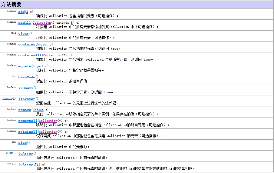Open the equals method link
This screenshot has width=274, height=173.
[25, 66]
